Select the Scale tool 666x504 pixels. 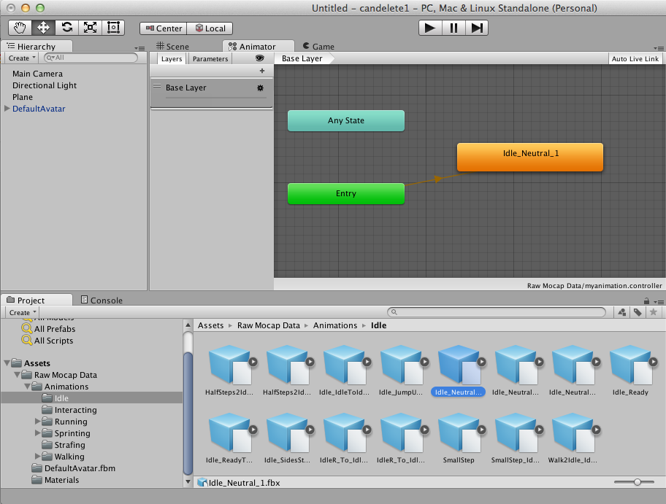point(90,28)
